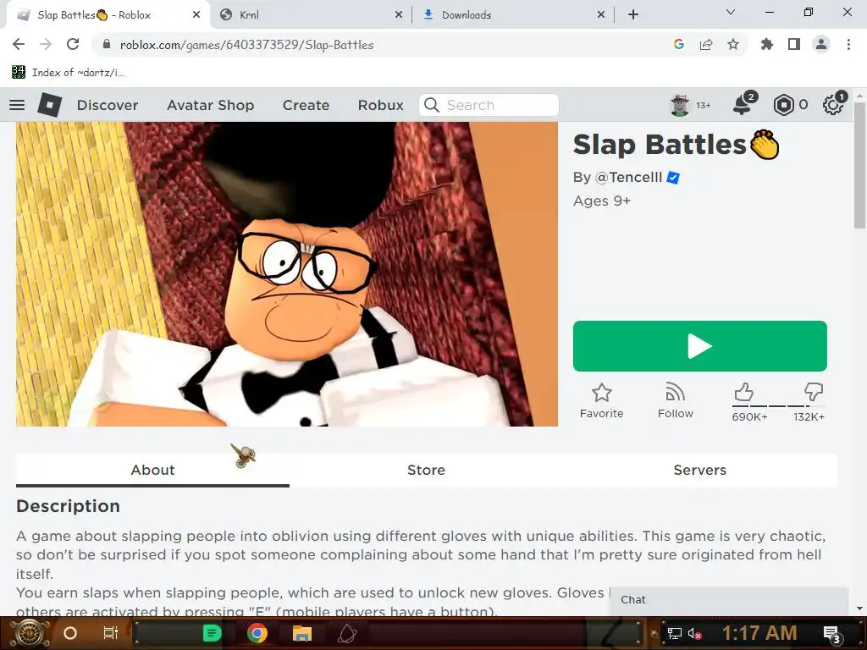Click the browser forward arrow

46,44
